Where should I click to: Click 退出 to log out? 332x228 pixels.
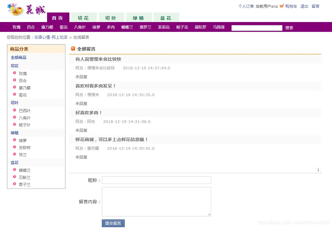tap(304, 6)
